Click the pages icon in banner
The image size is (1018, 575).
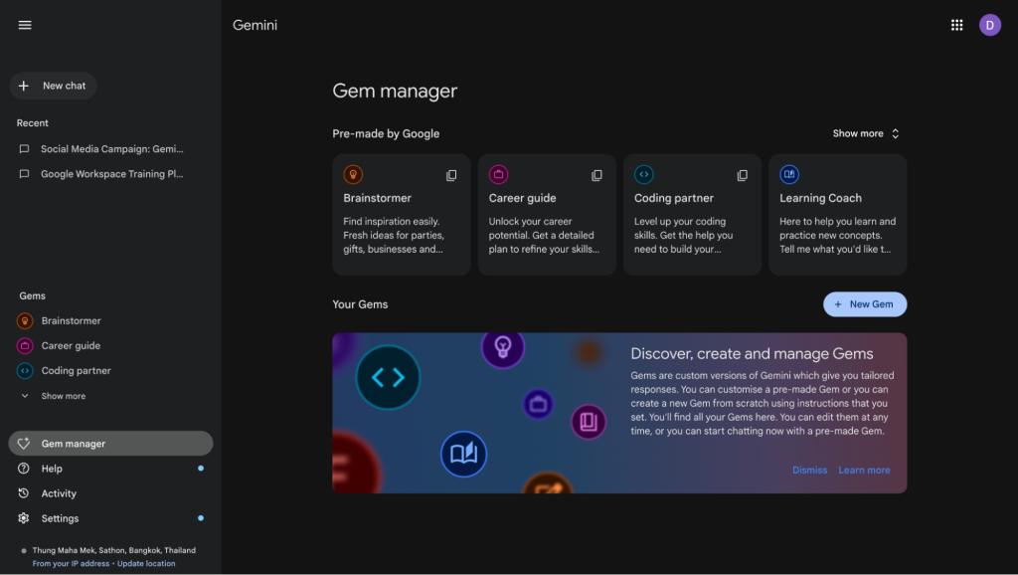pos(589,422)
